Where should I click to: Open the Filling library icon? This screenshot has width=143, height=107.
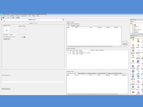[x=138, y=62]
